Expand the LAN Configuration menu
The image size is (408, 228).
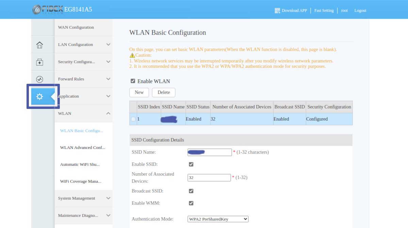pyautogui.click(x=84, y=45)
